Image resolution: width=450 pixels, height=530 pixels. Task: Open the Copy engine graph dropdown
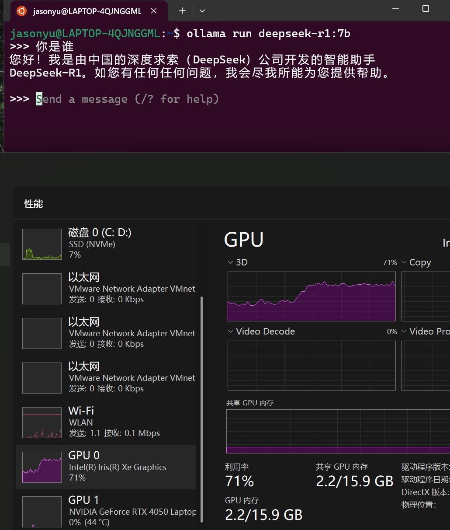[x=404, y=262]
